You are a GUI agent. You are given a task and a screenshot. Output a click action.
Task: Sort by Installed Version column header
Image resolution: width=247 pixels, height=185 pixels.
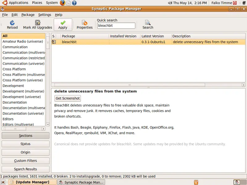[x=125, y=36]
